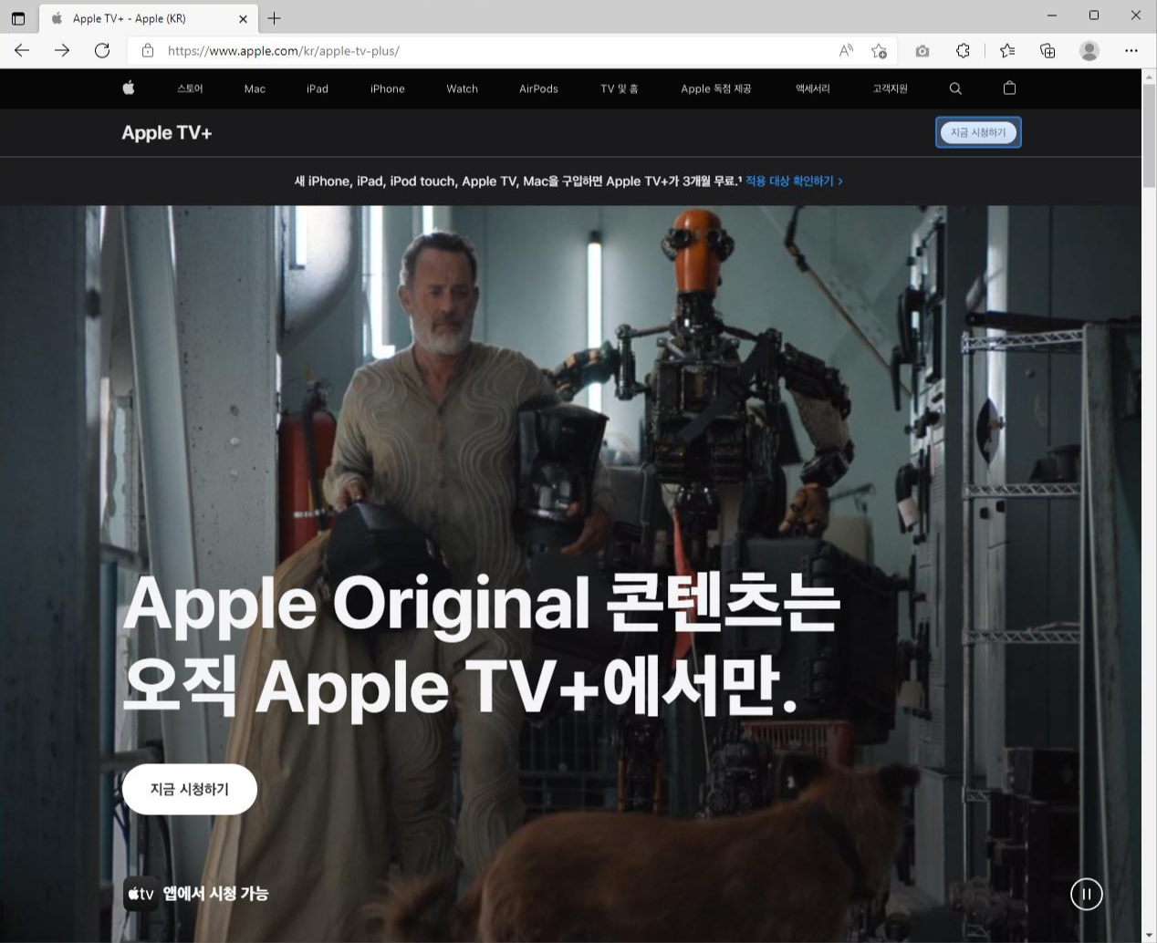Click the Apple TV+ header title
Image resolution: width=1157 pixels, height=943 pixels.
click(167, 133)
